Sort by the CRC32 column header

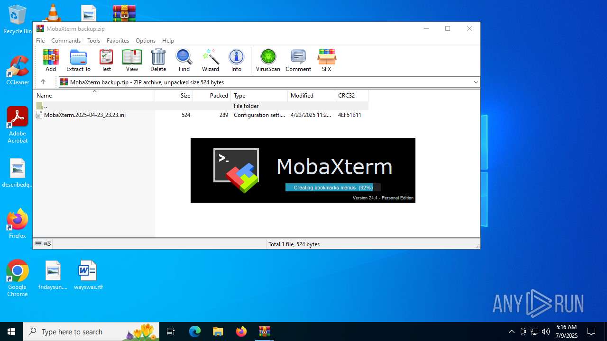(351, 96)
